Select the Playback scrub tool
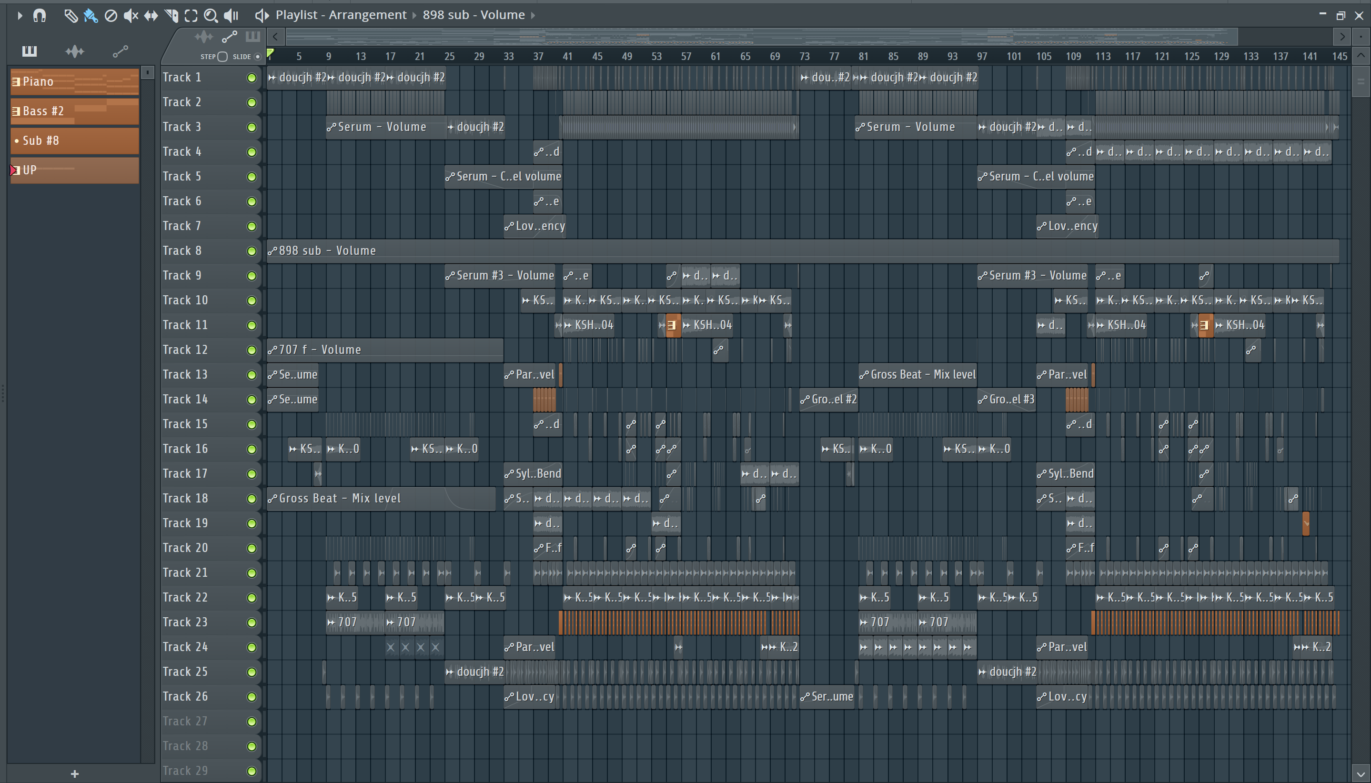 (x=232, y=16)
